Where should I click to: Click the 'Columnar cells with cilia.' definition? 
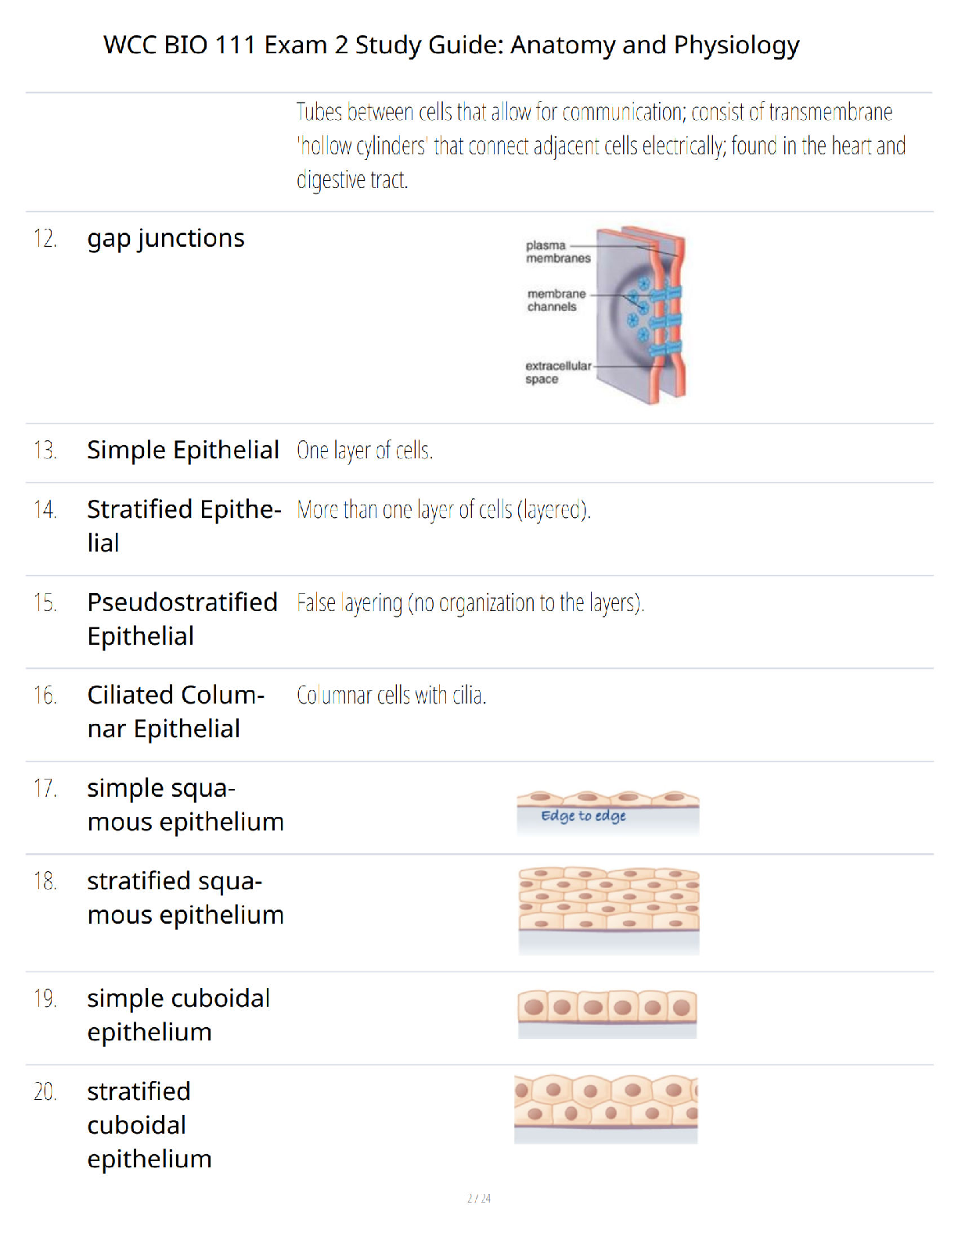point(391,696)
